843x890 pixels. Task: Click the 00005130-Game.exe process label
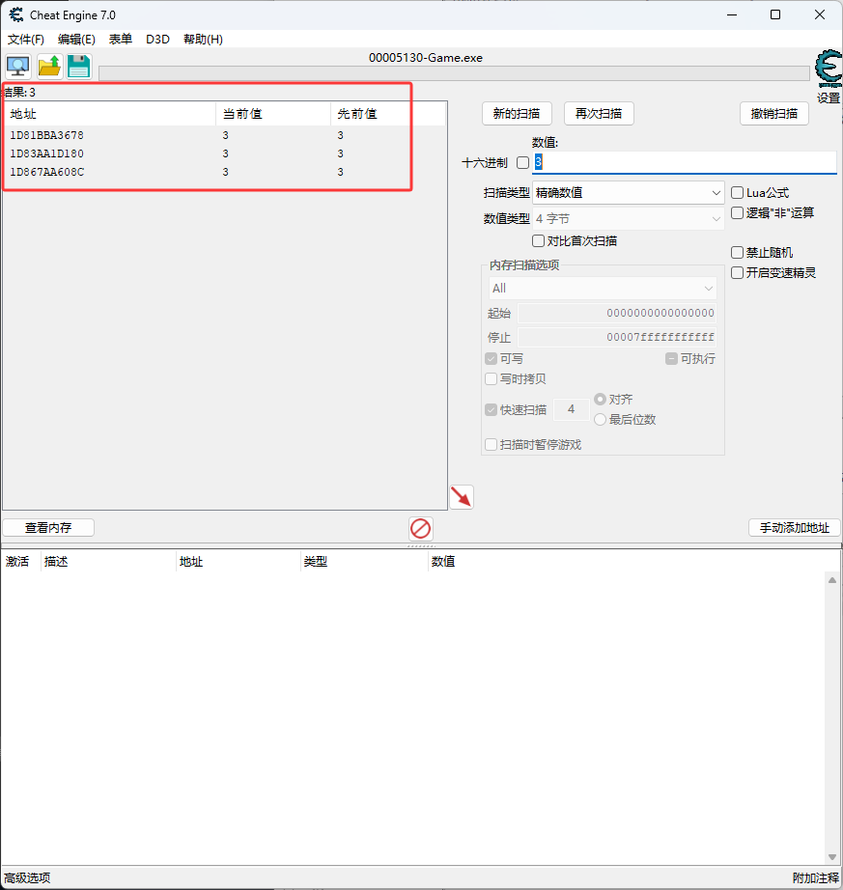426,58
